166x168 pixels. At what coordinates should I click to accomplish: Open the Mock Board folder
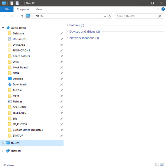20,67
